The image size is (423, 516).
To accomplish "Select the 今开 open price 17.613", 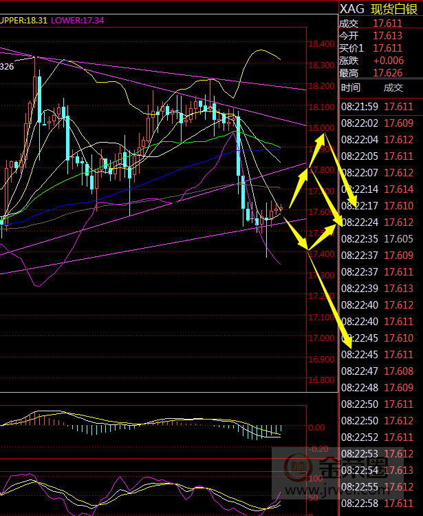I will pyautogui.click(x=387, y=36).
